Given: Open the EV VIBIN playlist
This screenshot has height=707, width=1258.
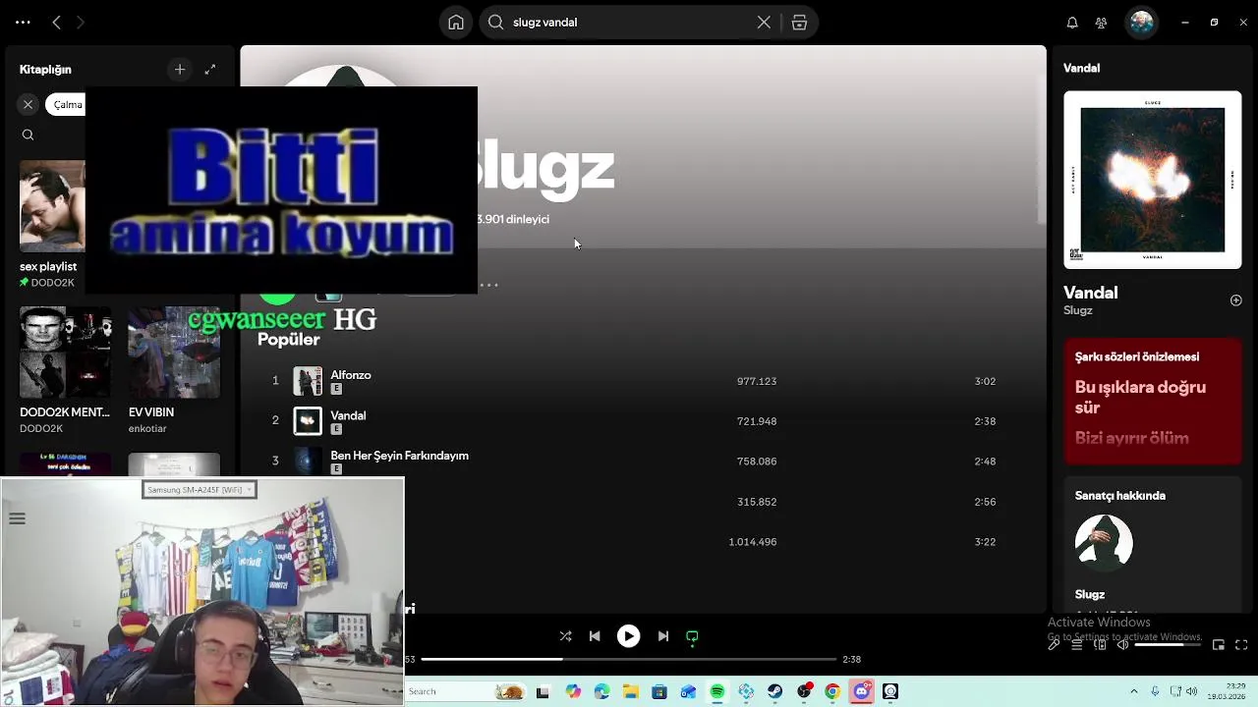Looking at the screenshot, I should coord(174,370).
